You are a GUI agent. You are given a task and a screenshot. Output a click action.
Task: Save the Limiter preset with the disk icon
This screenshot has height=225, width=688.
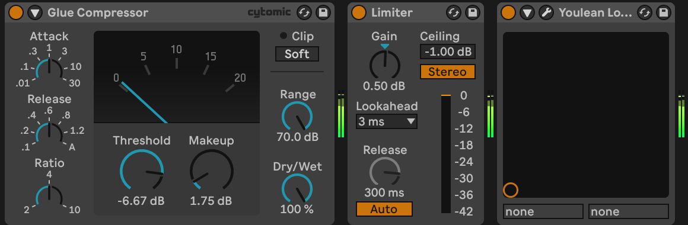pos(473,12)
